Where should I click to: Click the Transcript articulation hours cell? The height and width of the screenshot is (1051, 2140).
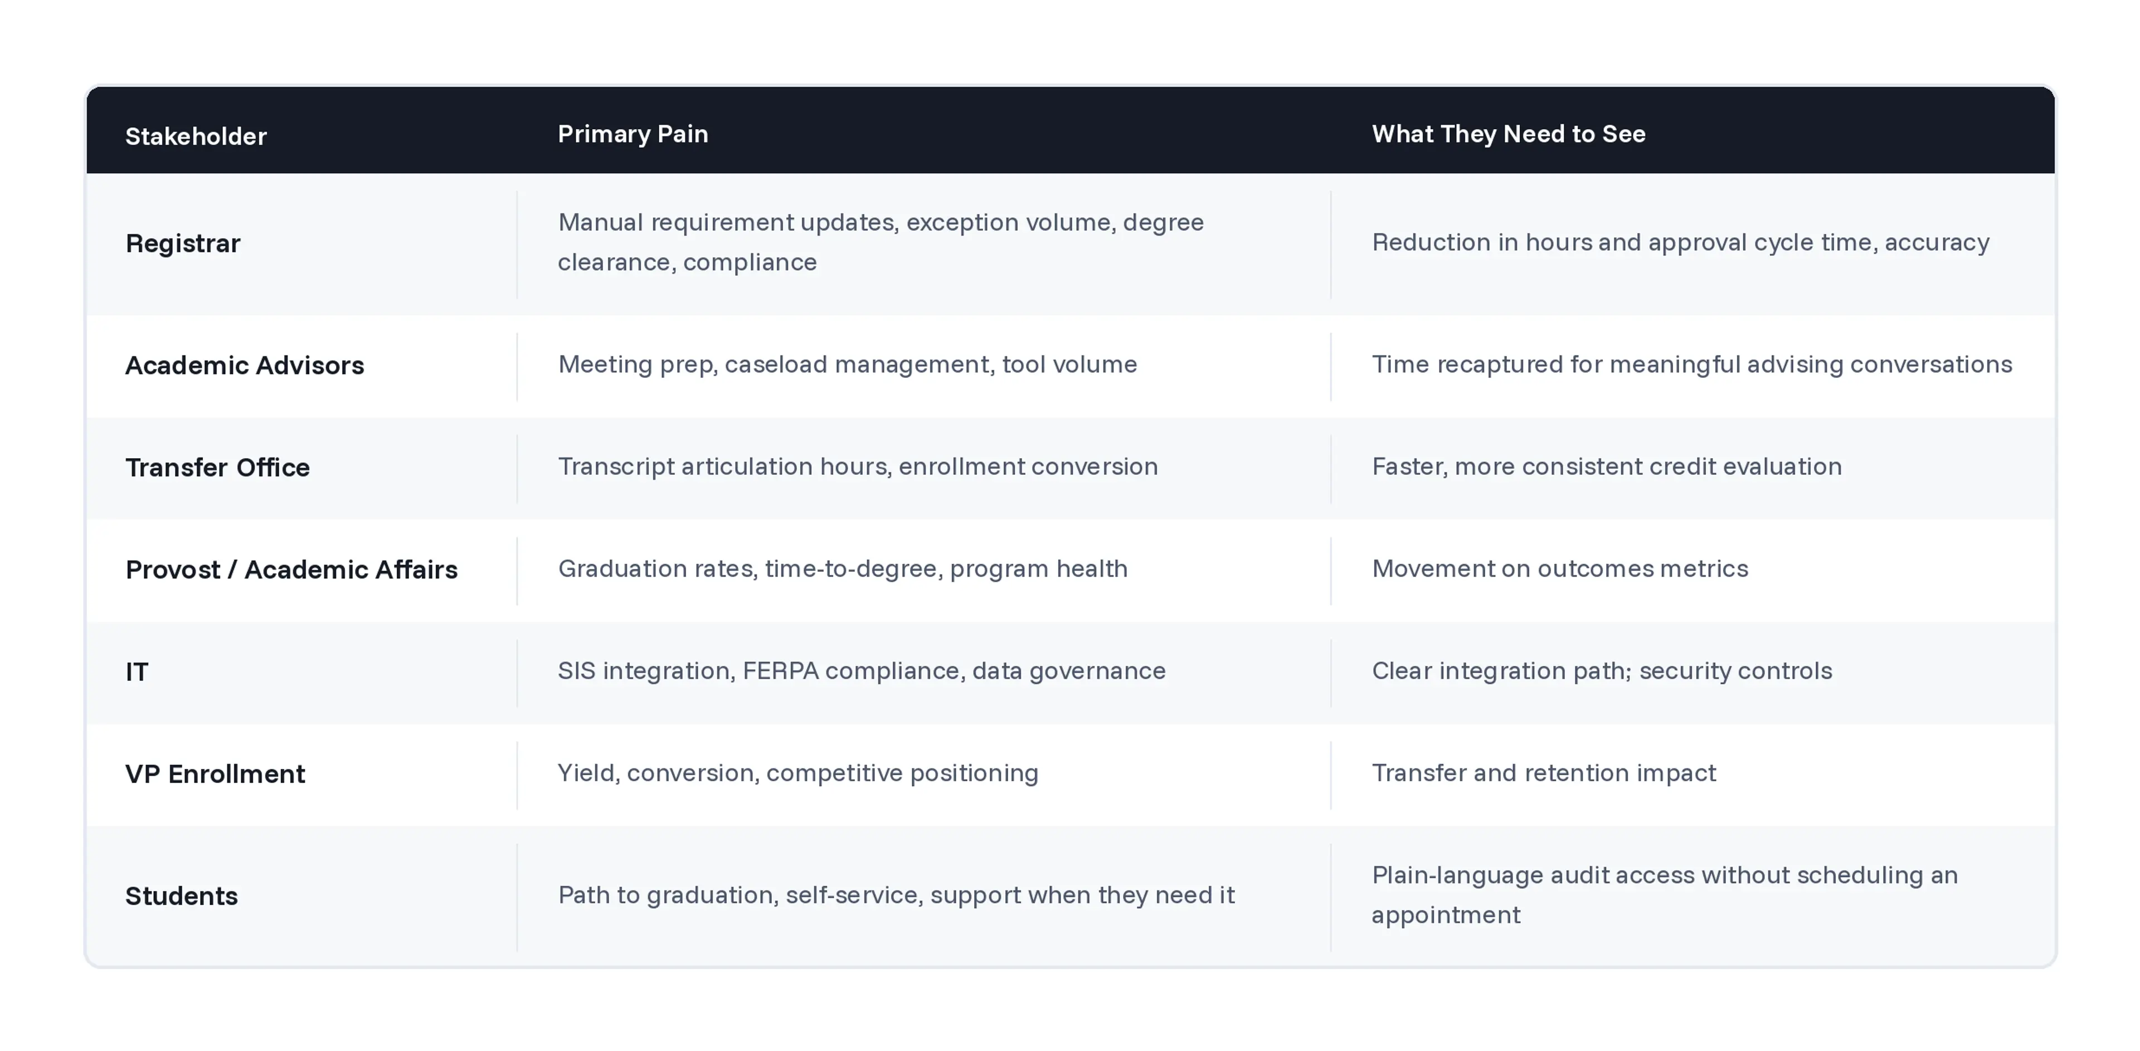click(x=857, y=467)
